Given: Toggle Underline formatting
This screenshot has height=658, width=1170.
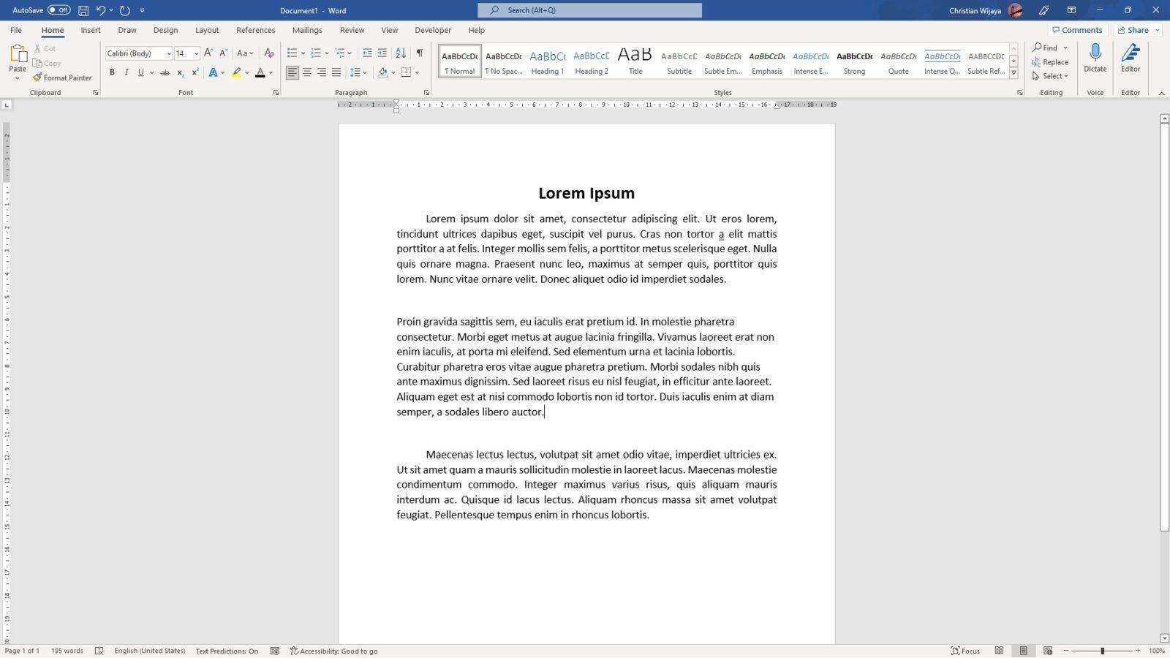Looking at the screenshot, I should point(140,72).
